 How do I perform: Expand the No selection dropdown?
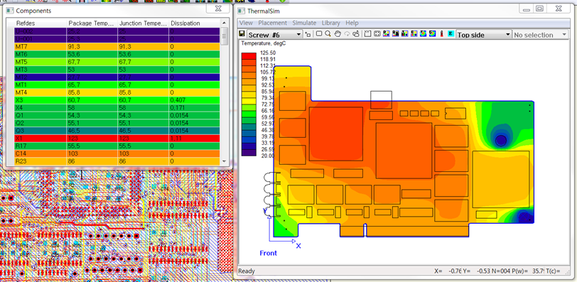click(564, 35)
